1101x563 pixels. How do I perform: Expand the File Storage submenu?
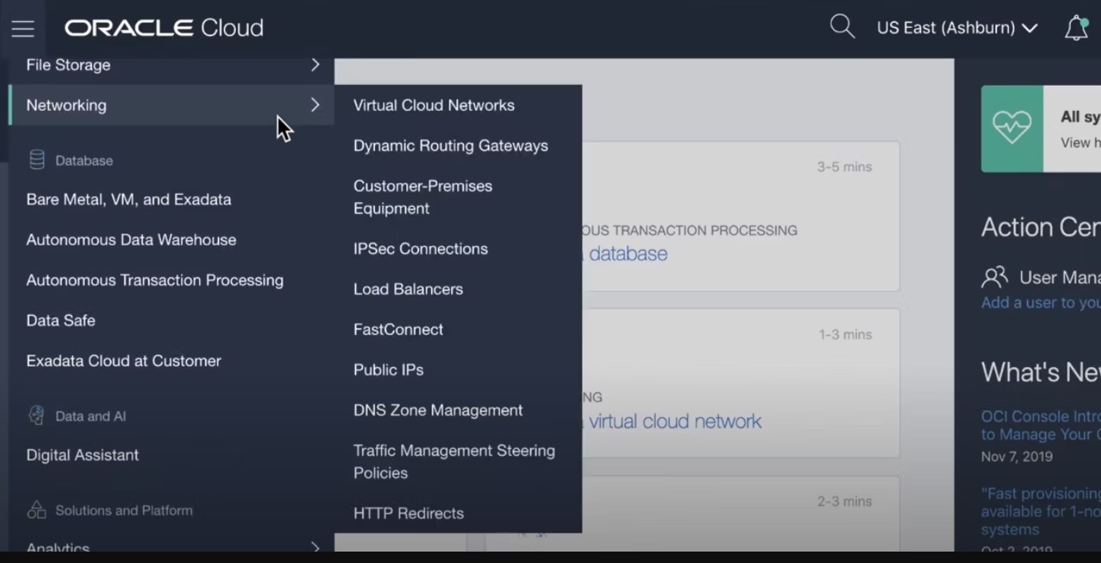click(314, 65)
